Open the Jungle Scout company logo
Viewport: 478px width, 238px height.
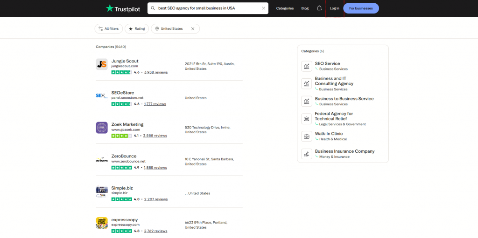[101, 64]
